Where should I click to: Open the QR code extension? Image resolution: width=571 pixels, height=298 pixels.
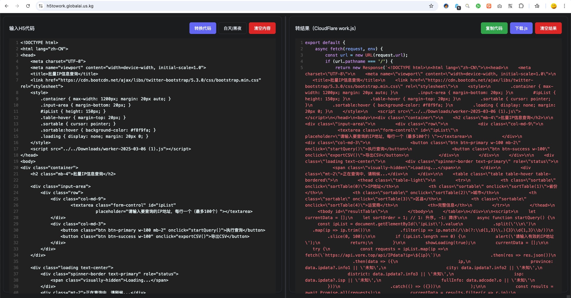510,6
